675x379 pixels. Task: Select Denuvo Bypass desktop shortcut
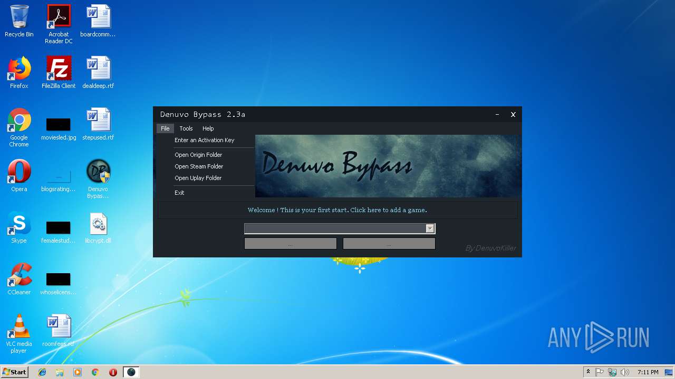(x=98, y=179)
